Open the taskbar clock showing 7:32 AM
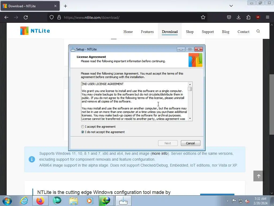This screenshot has width=274, height=206. tap(260, 201)
